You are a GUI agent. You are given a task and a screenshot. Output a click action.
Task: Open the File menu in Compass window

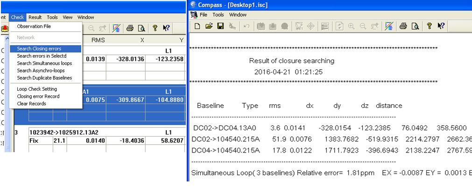(x=204, y=15)
